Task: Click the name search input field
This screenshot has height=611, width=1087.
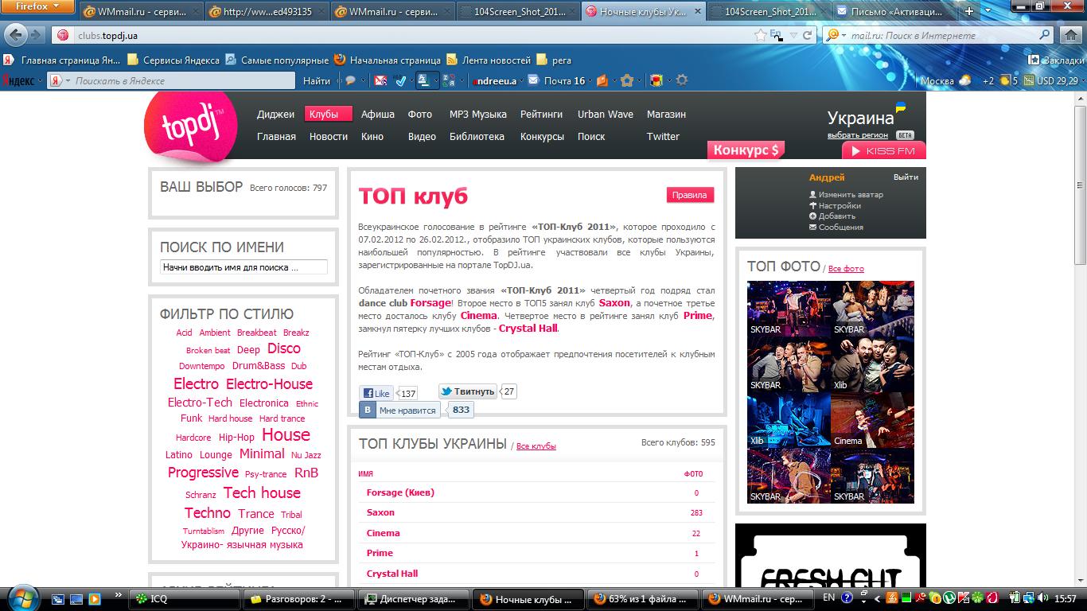Action: click(x=244, y=267)
